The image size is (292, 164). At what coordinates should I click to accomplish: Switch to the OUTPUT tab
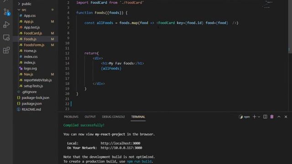point(90,117)
